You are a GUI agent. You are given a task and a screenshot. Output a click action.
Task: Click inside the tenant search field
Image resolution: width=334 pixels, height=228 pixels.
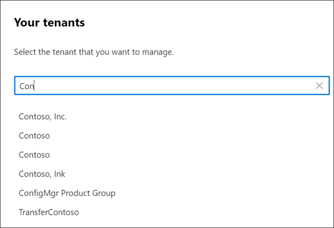pyautogui.click(x=166, y=86)
